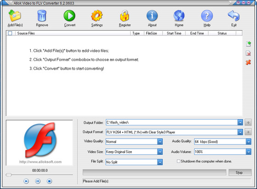
Task: Click the Add File(s) toolbar icon
Action: pos(15,16)
